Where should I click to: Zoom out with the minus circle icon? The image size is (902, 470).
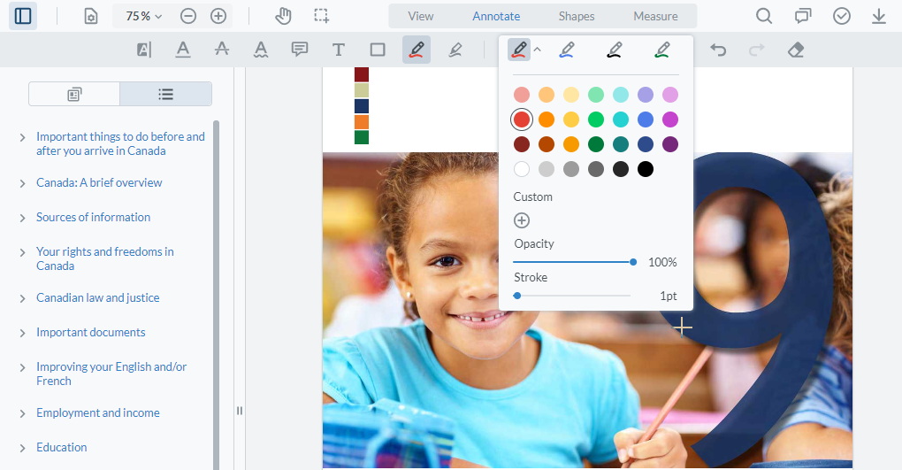(x=188, y=16)
